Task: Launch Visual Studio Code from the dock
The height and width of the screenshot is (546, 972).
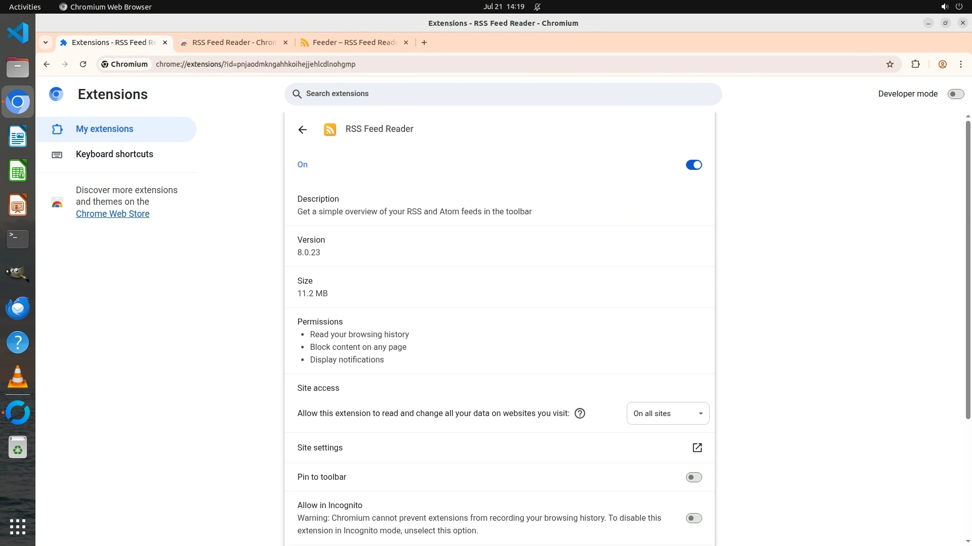Action: (x=18, y=33)
